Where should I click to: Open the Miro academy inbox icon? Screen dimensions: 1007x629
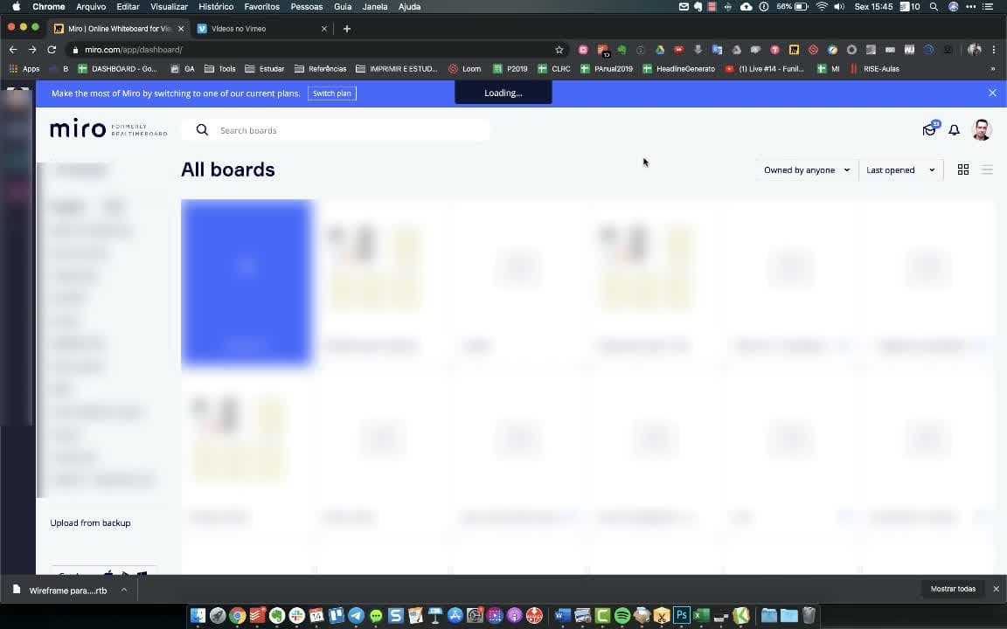pos(929,129)
